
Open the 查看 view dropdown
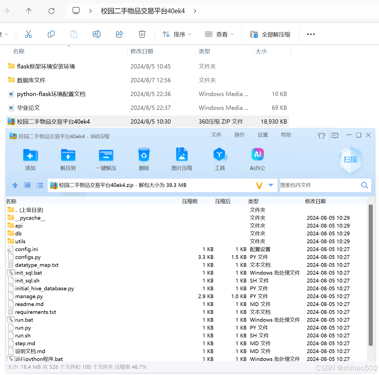point(219,34)
